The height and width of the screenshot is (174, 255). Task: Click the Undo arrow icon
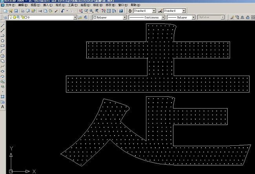(62, 11)
